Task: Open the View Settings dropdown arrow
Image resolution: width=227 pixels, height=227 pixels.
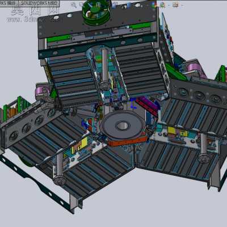Action: coord(182,6)
